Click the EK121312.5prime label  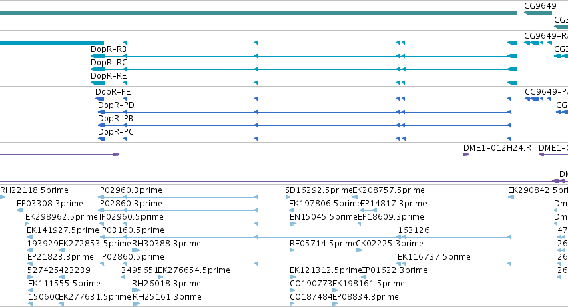[x=326, y=271]
